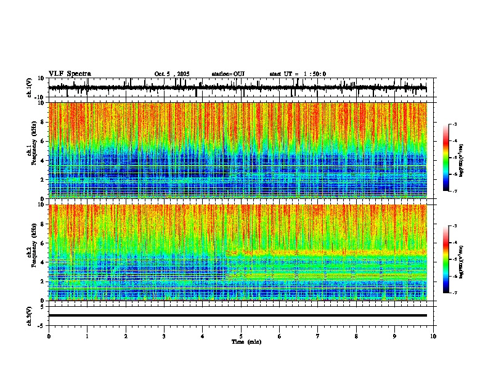Click the "4" kHz tick on ch.1 spectrogram
This screenshot has height=377, width=488.
[43, 161]
